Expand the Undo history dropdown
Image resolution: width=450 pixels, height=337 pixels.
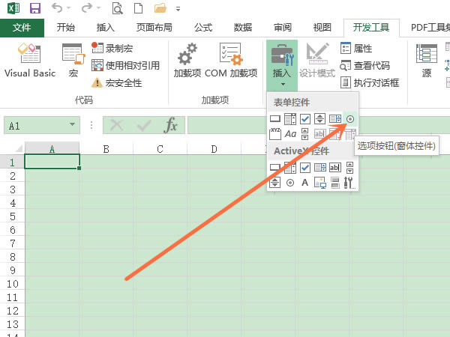coord(68,8)
